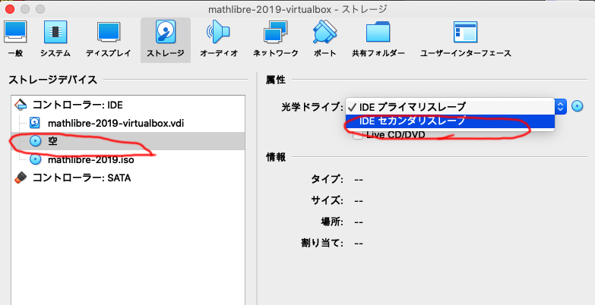Click the 割り当て: info label
The height and width of the screenshot is (305, 595).
(322, 243)
